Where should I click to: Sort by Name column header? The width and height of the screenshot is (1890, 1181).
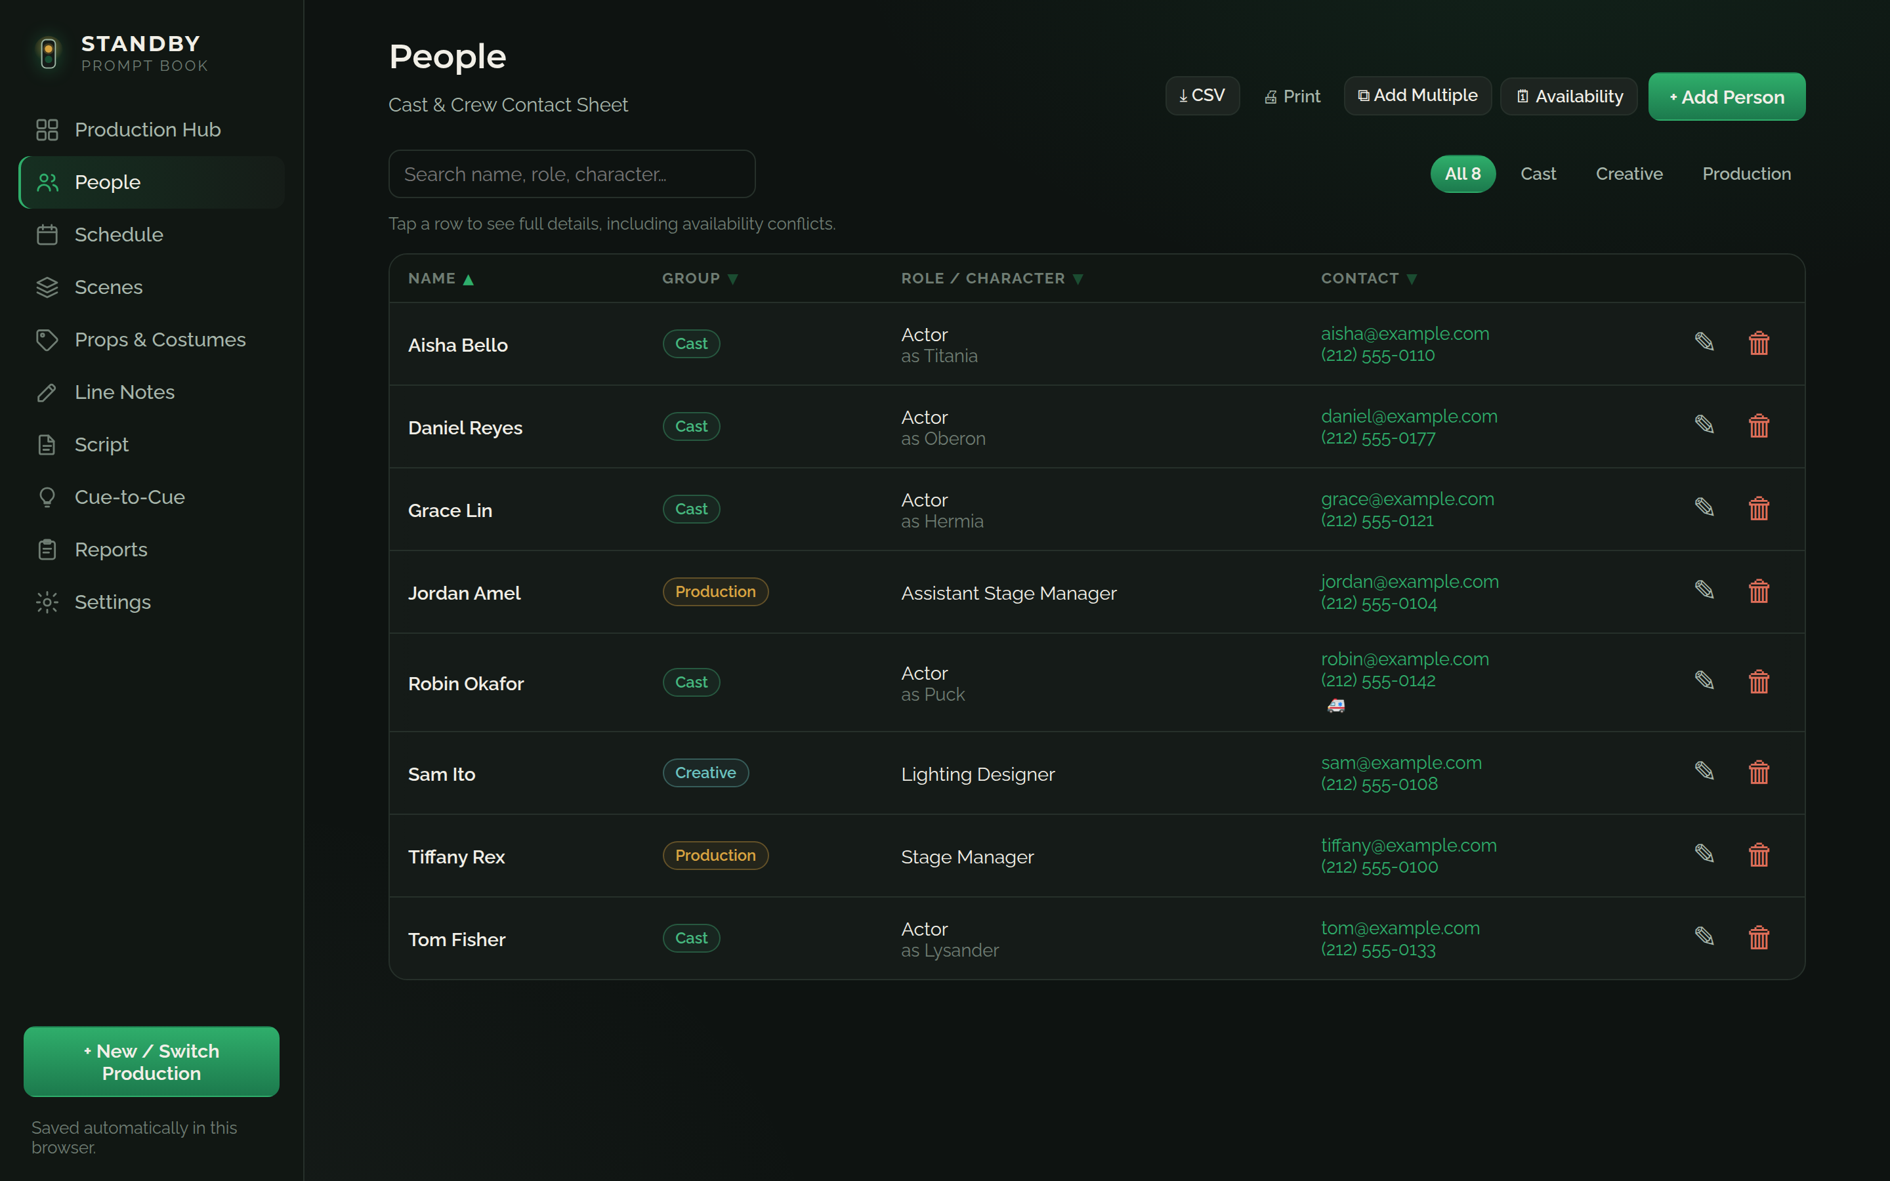pyautogui.click(x=440, y=279)
